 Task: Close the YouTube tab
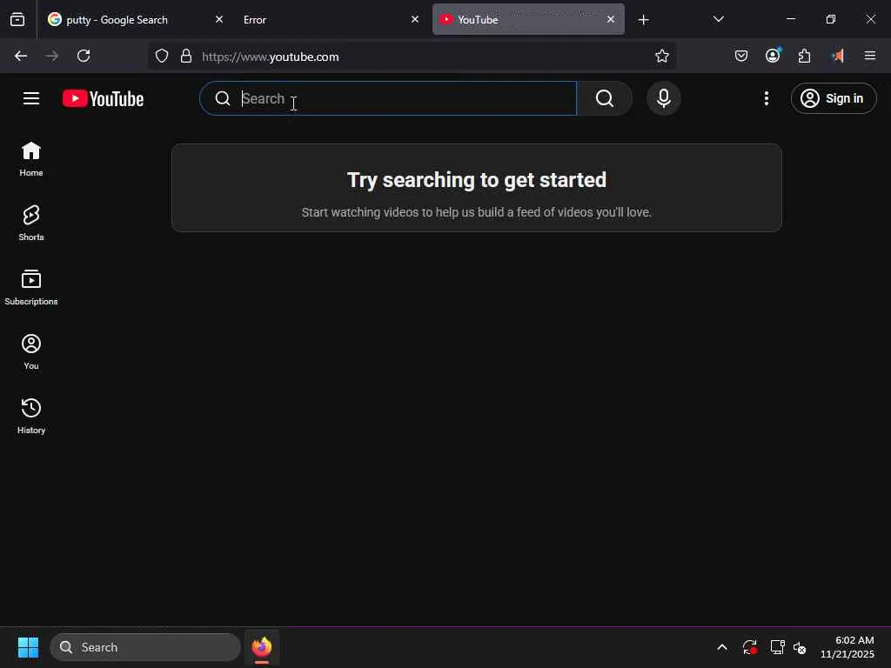[x=611, y=19]
